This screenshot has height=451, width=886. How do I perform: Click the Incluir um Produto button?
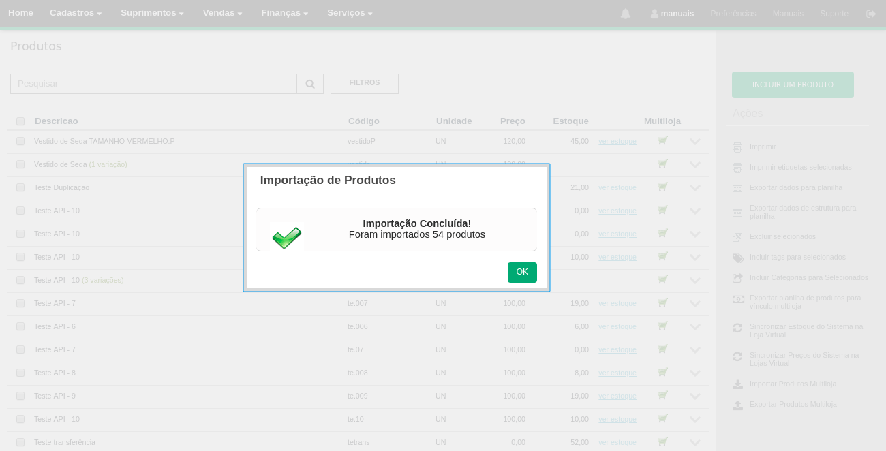(x=793, y=84)
